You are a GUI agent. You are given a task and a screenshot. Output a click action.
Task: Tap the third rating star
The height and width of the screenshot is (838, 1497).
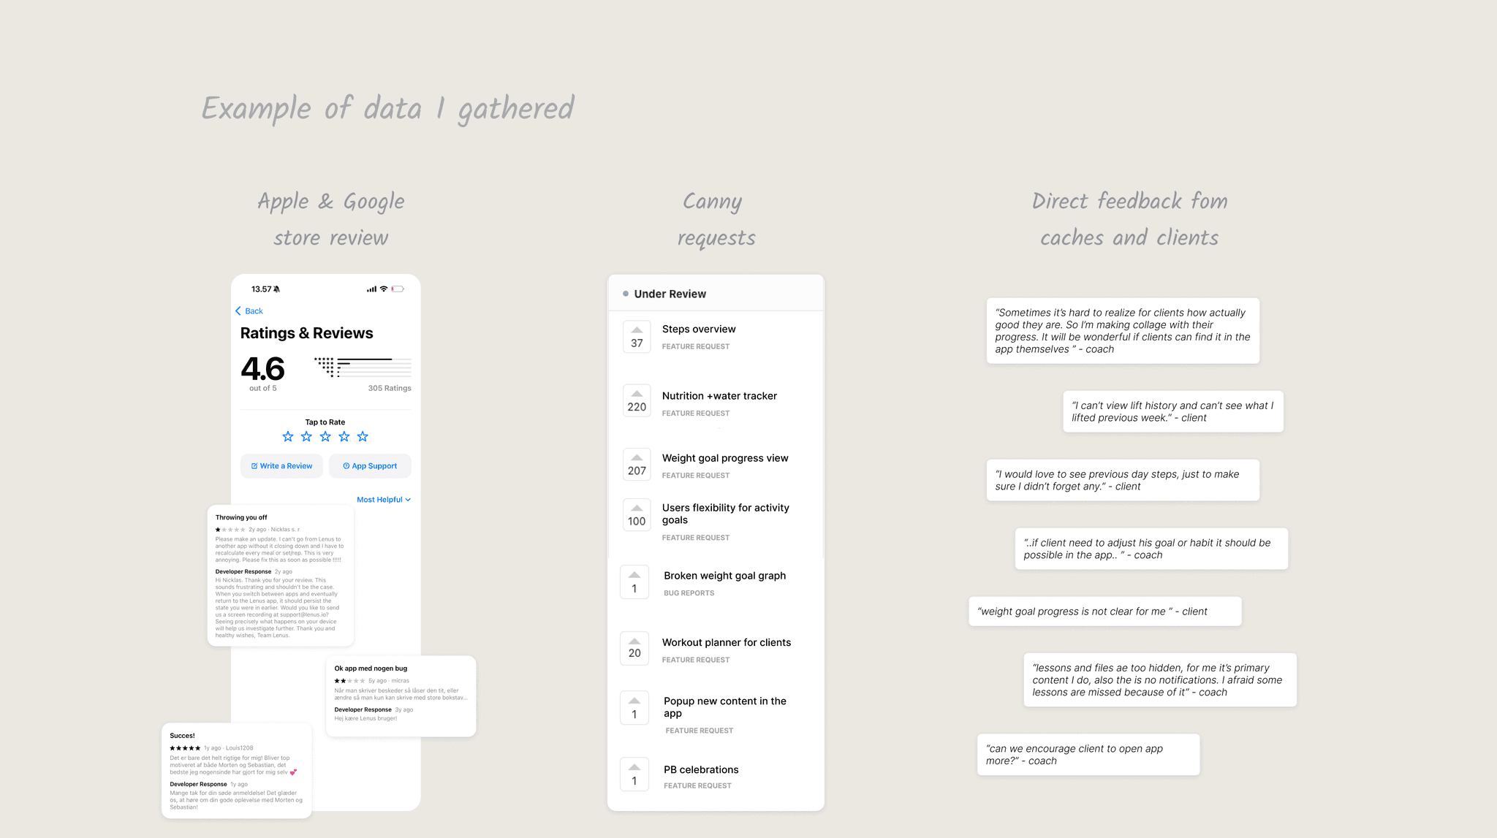coord(325,436)
